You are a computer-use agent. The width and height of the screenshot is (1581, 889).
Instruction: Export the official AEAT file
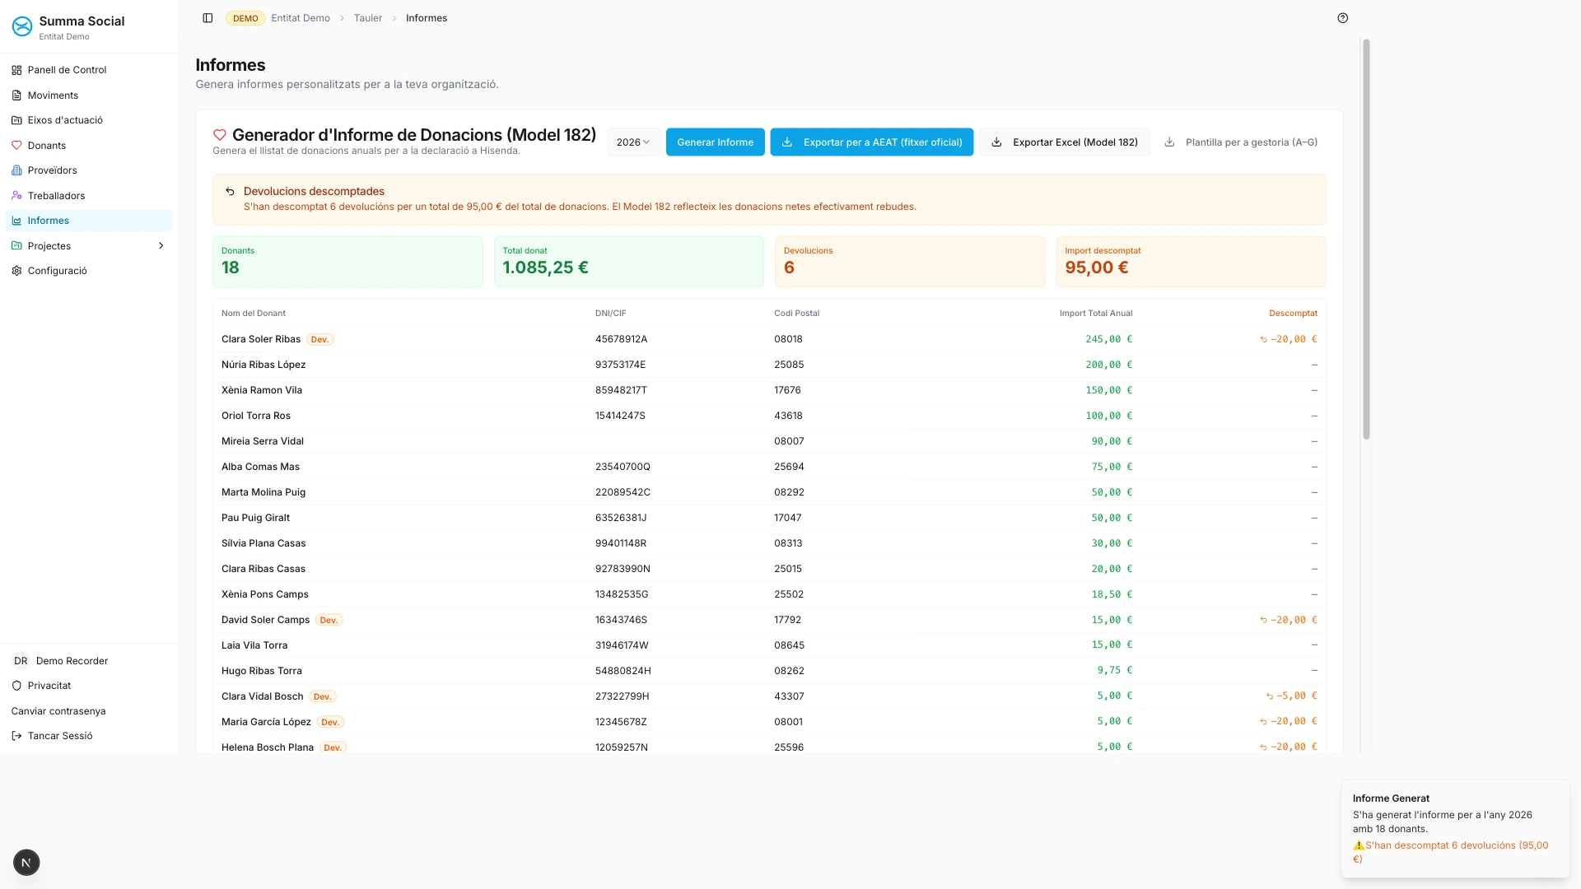point(871,142)
